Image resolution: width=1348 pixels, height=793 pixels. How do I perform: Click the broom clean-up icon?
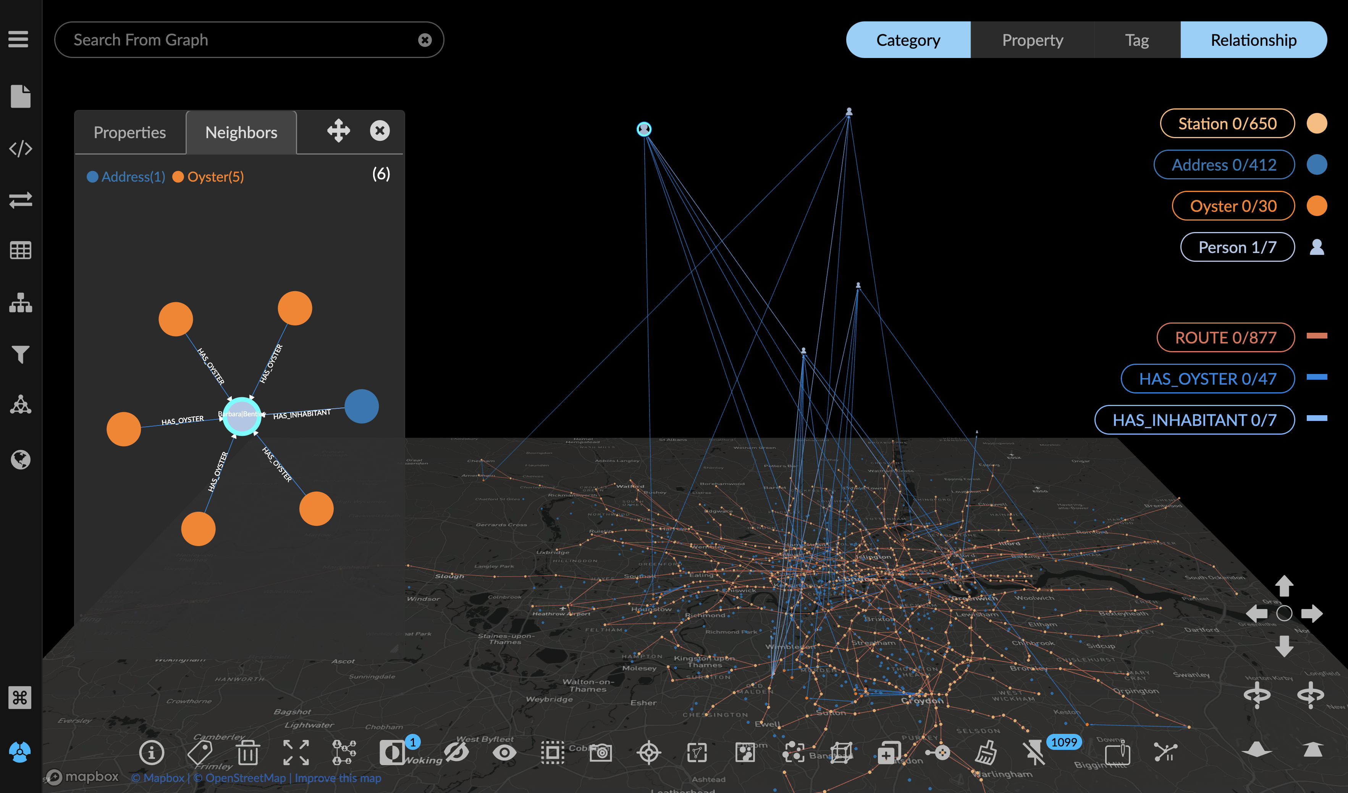point(985,753)
